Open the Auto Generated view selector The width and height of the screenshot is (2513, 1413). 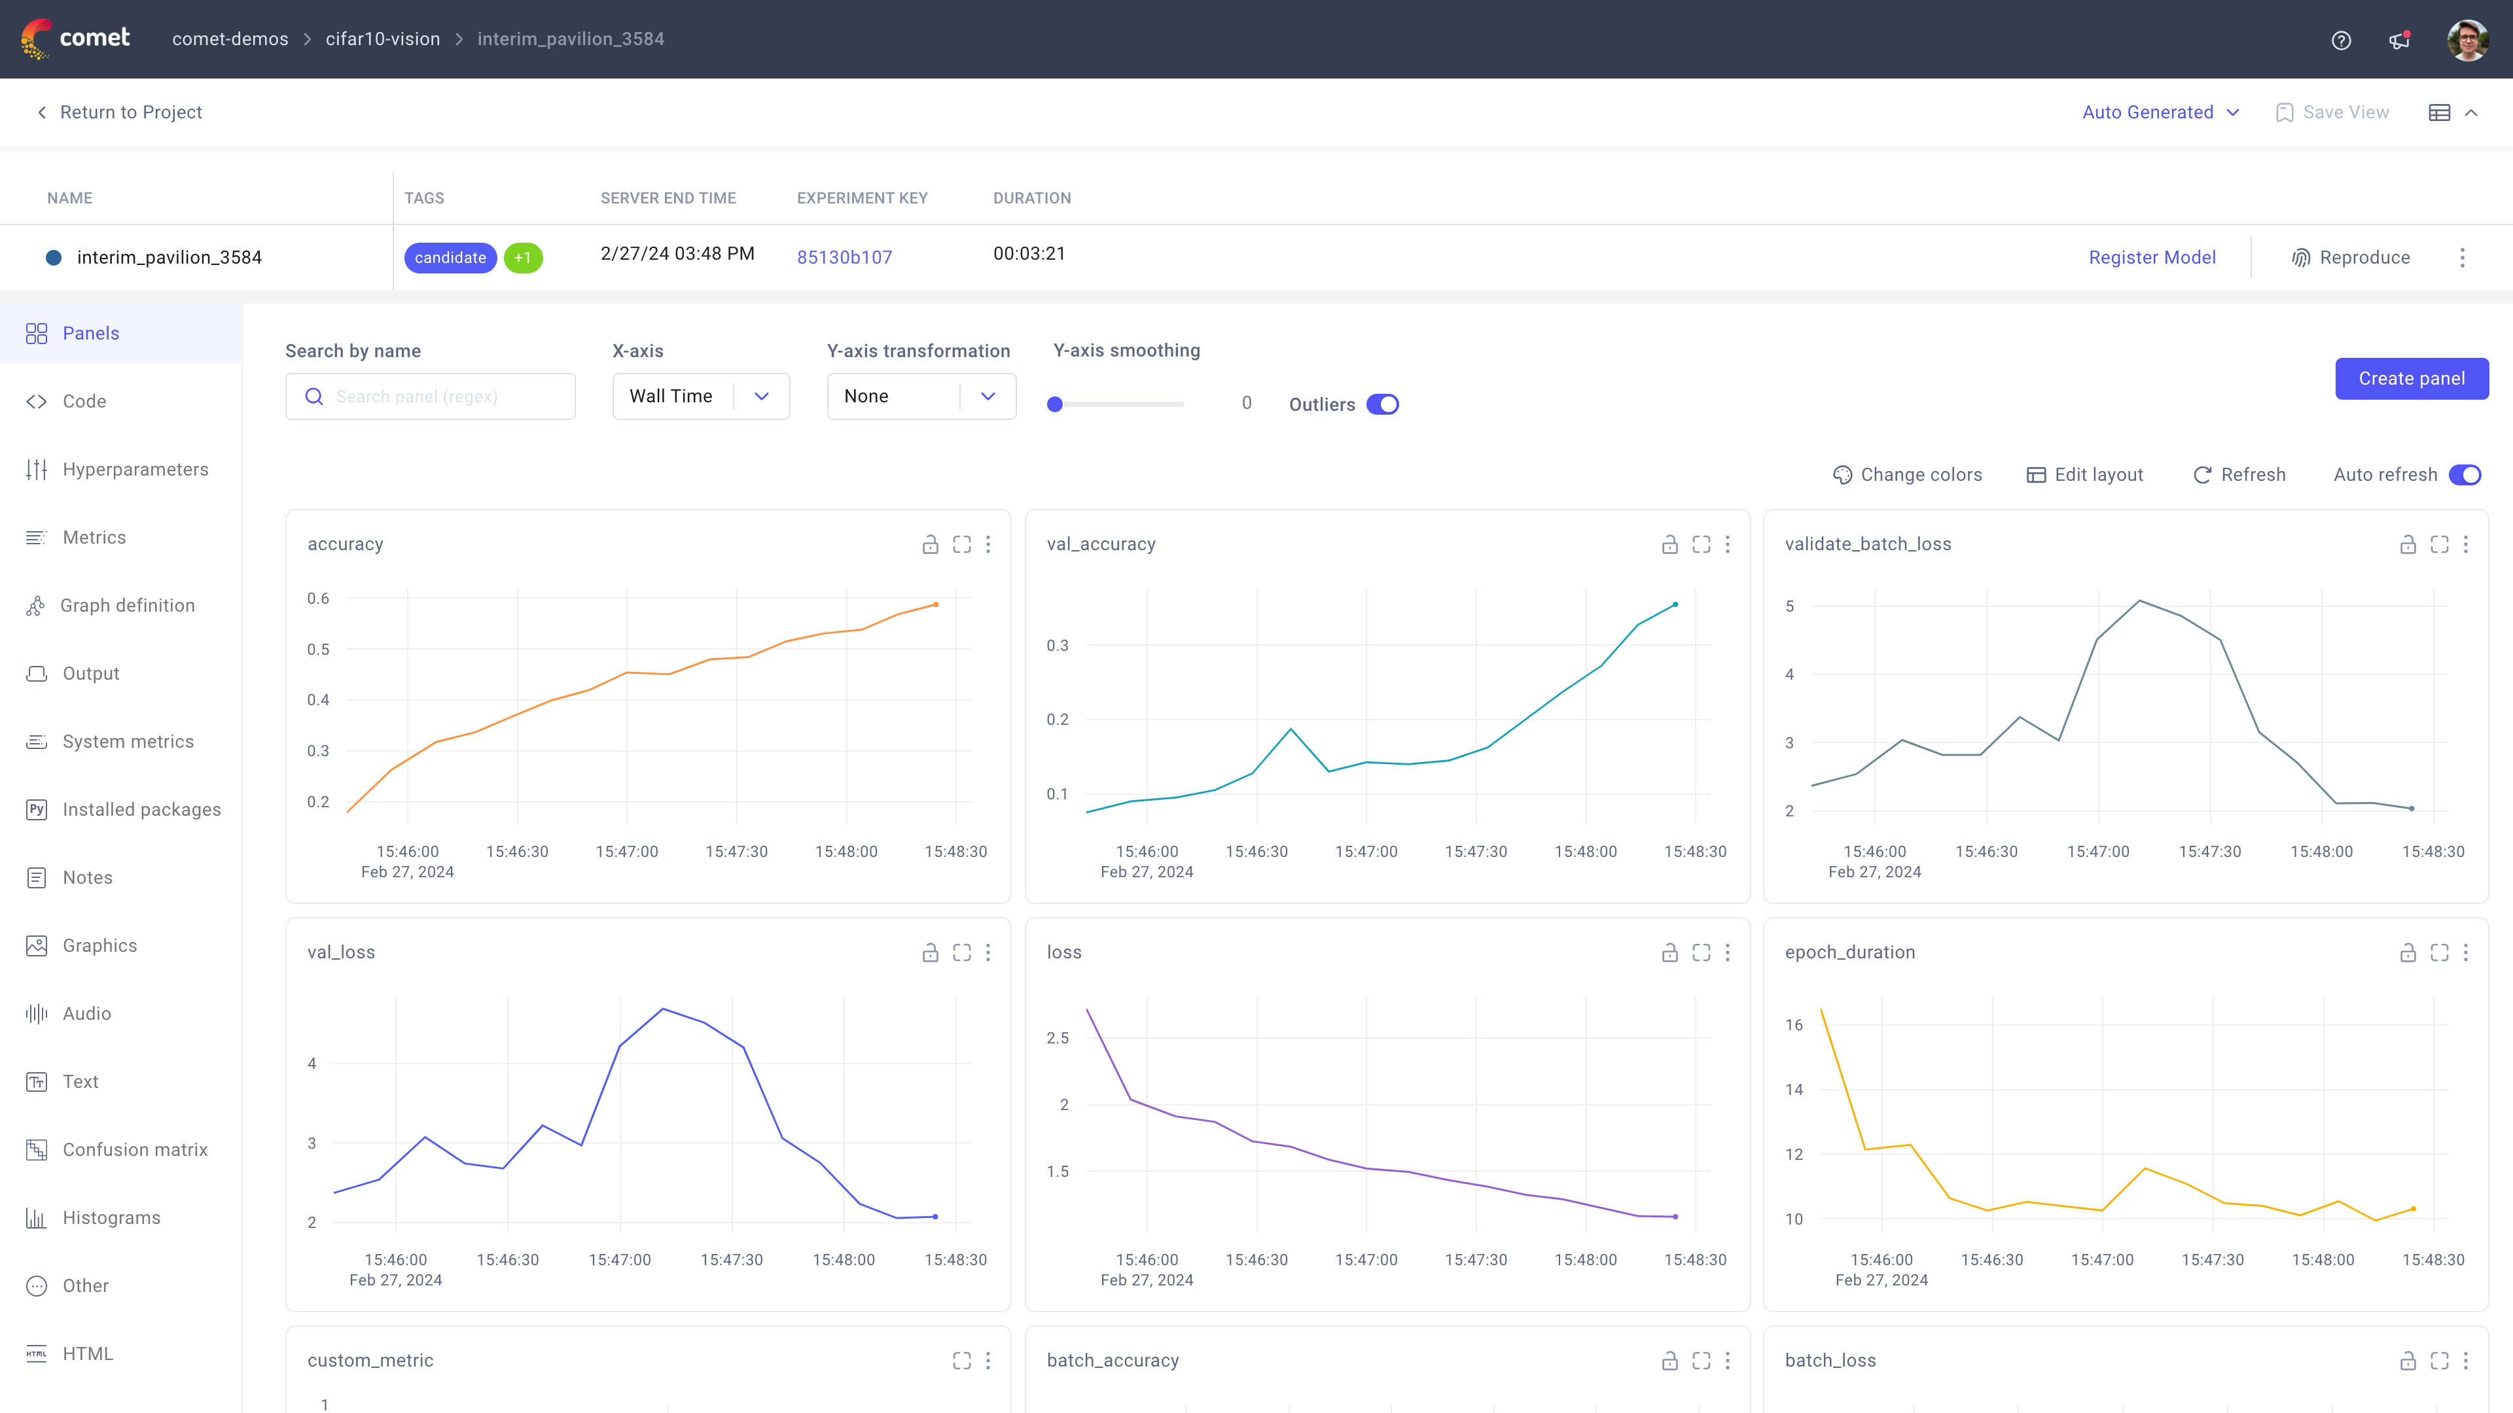pyautogui.click(x=2160, y=112)
